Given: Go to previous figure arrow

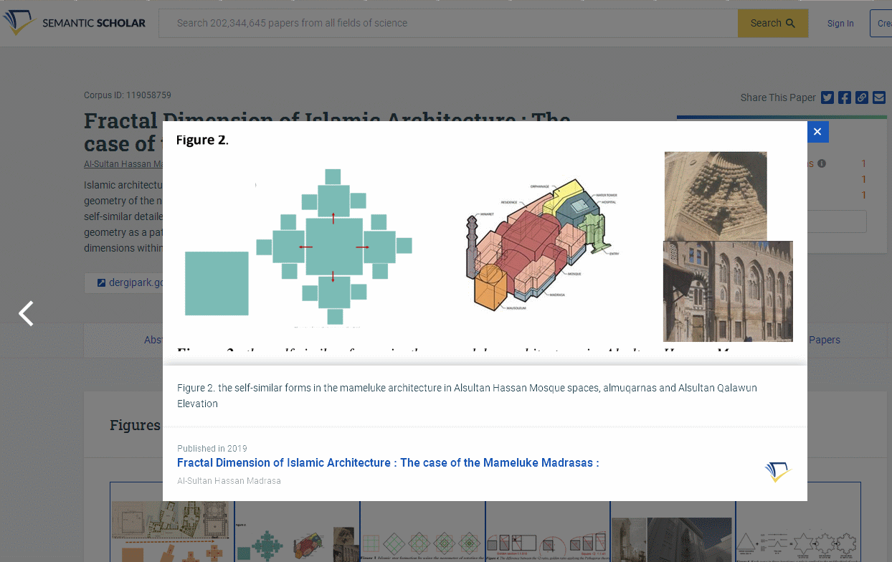Looking at the screenshot, I should [x=26, y=313].
